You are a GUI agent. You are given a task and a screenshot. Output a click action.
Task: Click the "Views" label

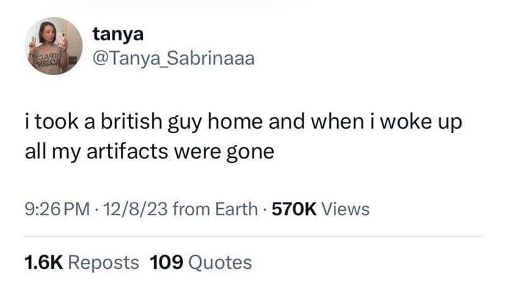tap(345, 208)
